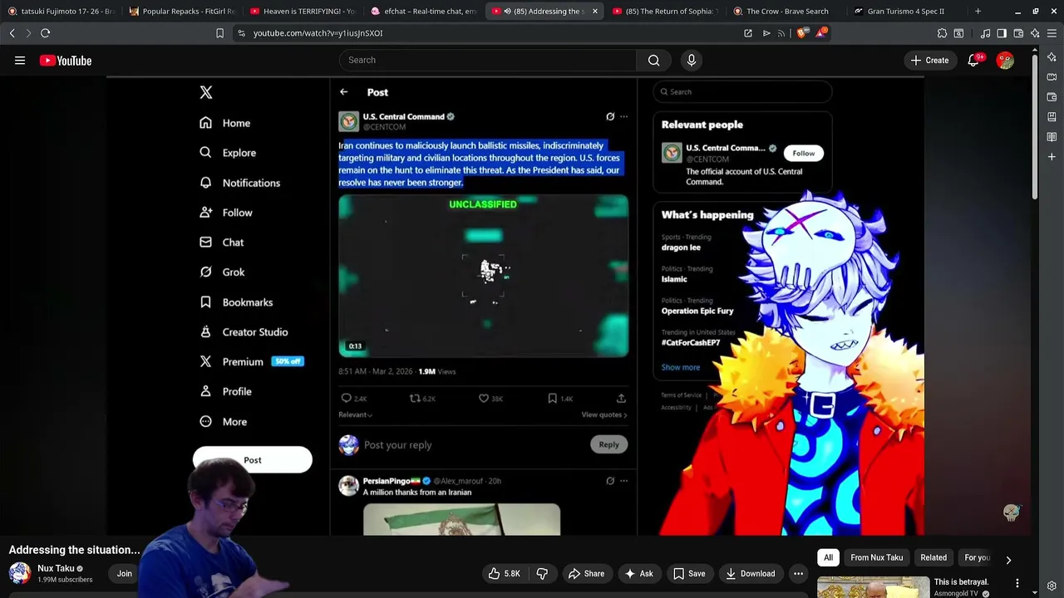Switch to tatsuki Fujimoto 17-26 tab

pyautogui.click(x=61, y=12)
